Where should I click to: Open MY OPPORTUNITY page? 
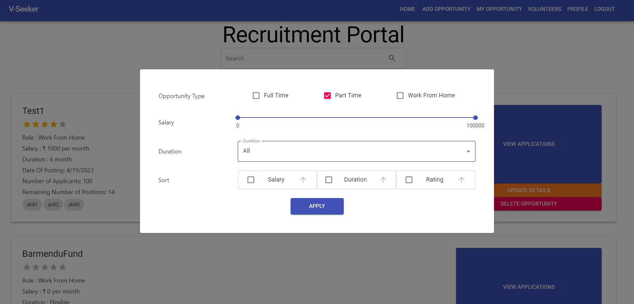tap(499, 9)
